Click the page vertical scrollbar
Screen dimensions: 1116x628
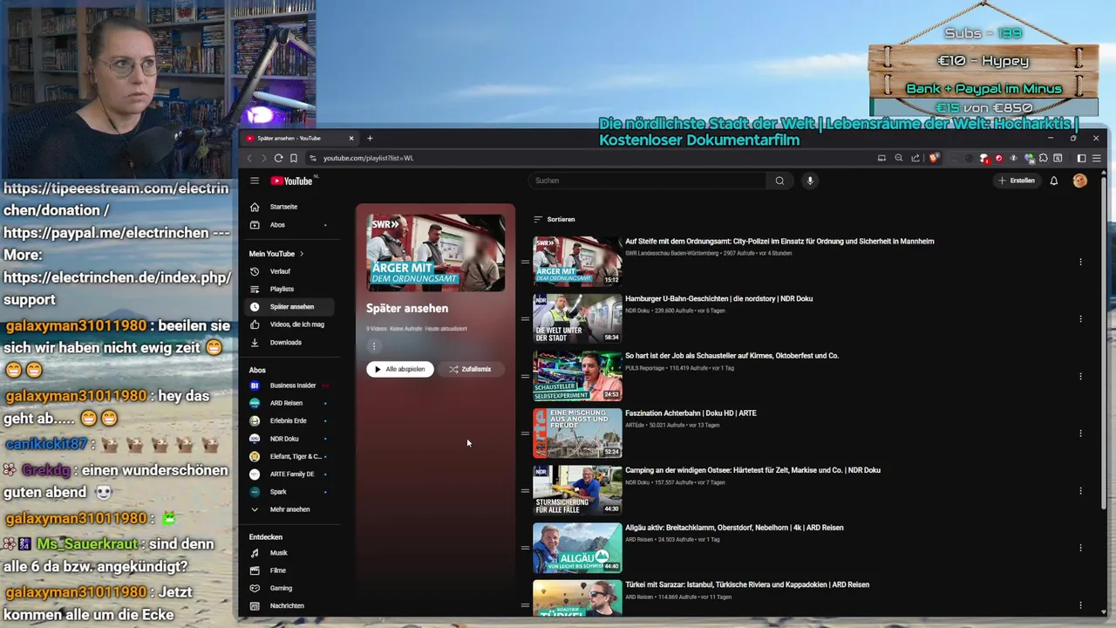point(1106,340)
